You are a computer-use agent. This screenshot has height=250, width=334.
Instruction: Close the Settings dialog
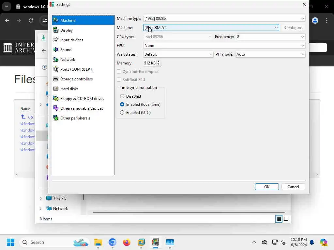coord(304,4)
